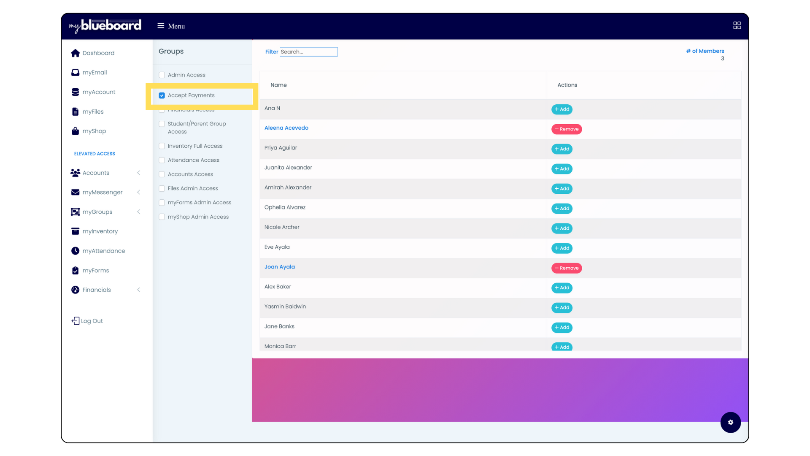Open the apps grid icon top right

[x=737, y=26]
